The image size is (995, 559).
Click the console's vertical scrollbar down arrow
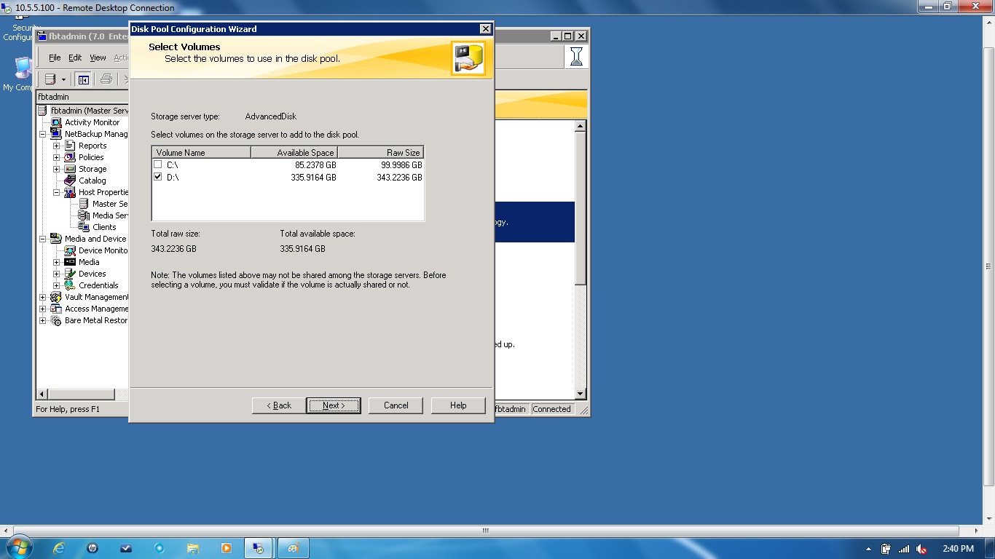pyautogui.click(x=581, y=395)
